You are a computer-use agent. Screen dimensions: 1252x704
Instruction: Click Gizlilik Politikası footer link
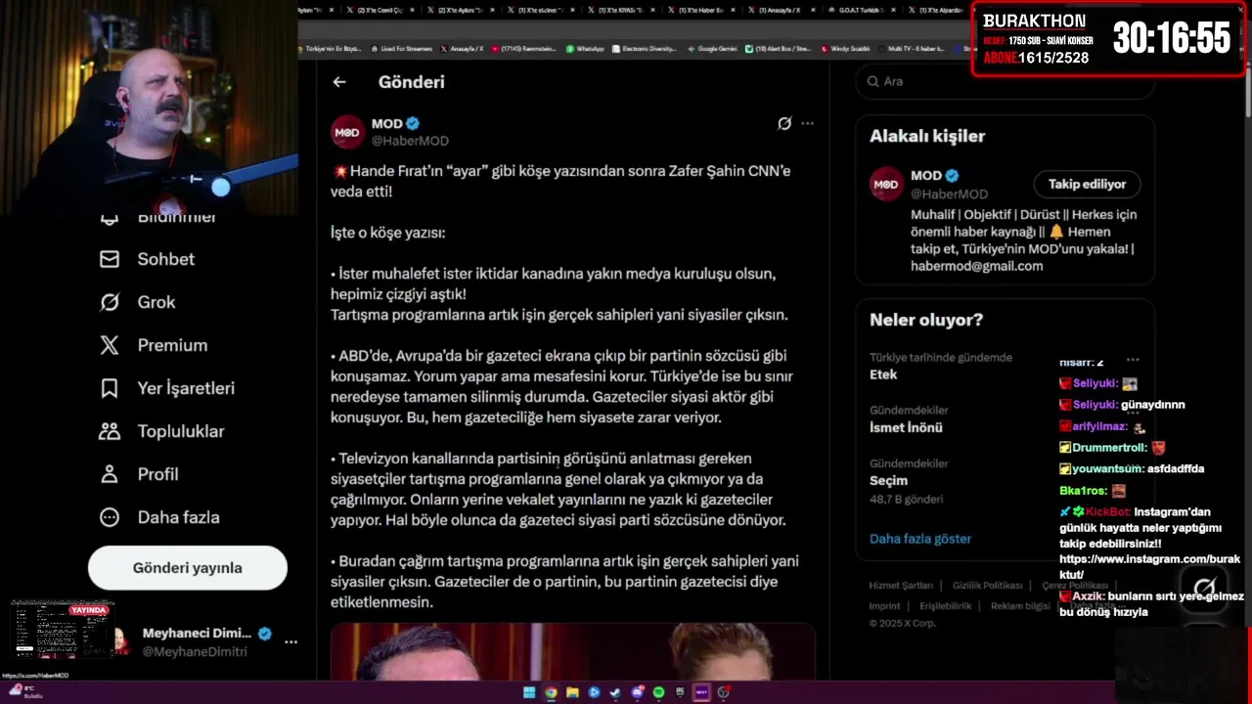(x=988, y=586)
